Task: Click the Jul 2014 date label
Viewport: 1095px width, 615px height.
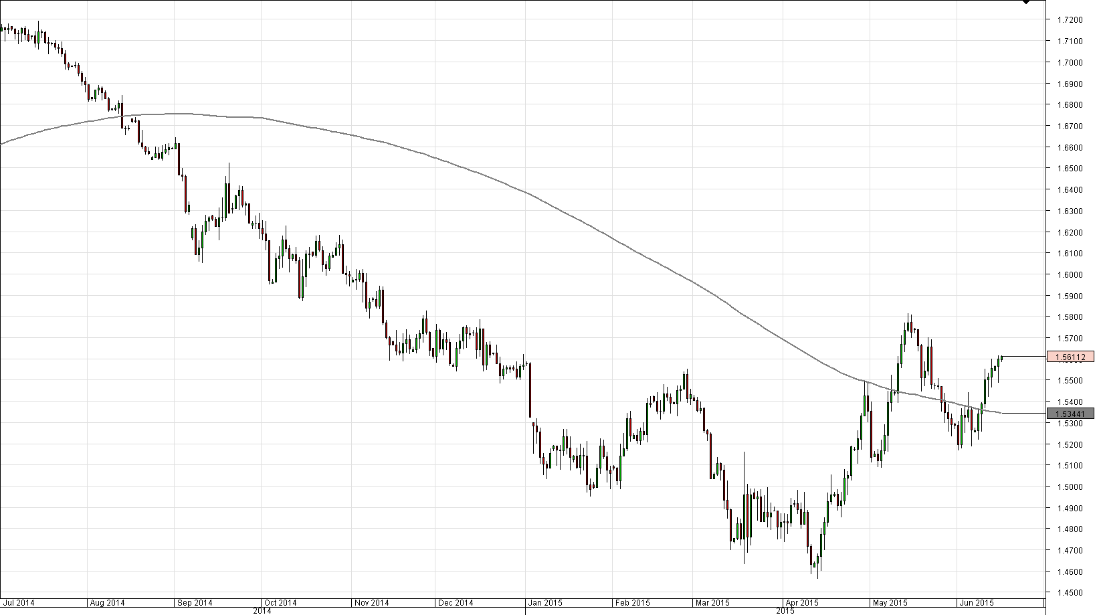Action: point(19,603)
